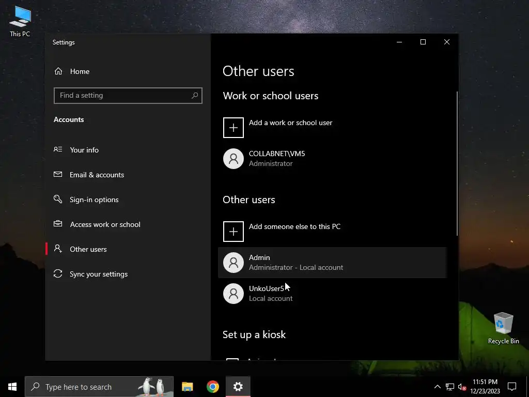Select UnkoUser5 local account entry

(332, 294)
